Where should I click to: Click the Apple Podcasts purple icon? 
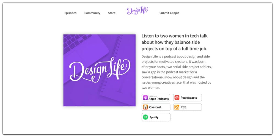145,98
